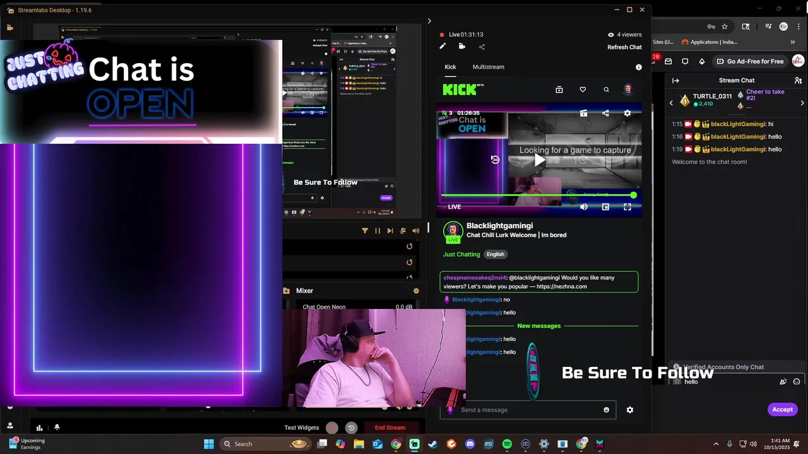Toggle fullscreen on Kick player
This screenshot has height=454, width=808.
pyautogui.click(x=627, y=207)
